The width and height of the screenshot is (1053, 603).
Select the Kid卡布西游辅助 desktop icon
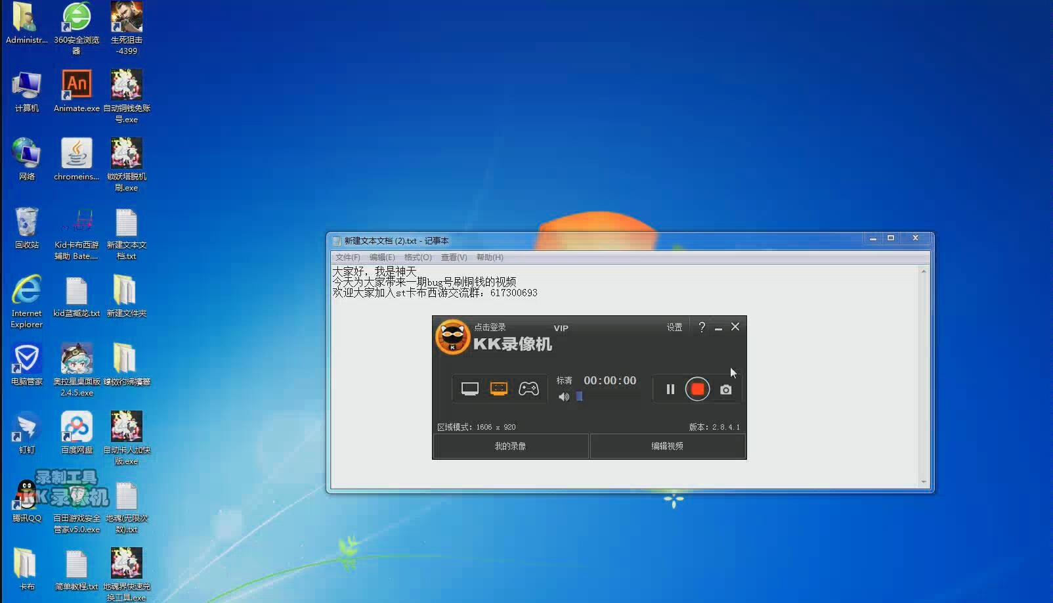[76, 233]
